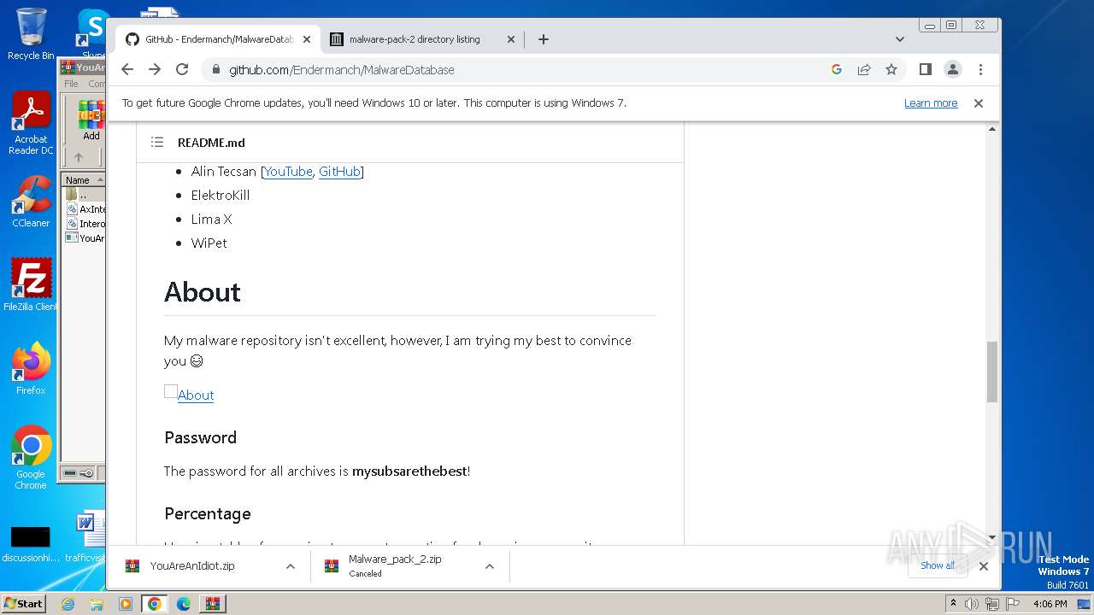Expand the tab search dropdown arrow
The height and width of the screenshot is (615, 1094).
click(x=899, y=39)
